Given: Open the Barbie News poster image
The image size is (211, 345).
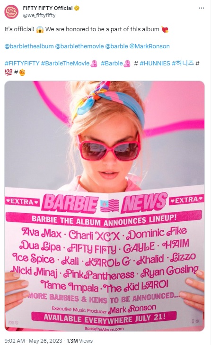Looking at the screenshot, I should [x=105, y=206].
